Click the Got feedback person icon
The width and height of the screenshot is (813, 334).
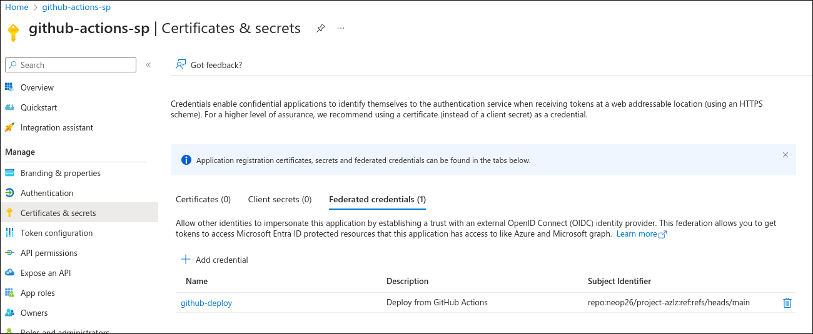pos(181,64)
